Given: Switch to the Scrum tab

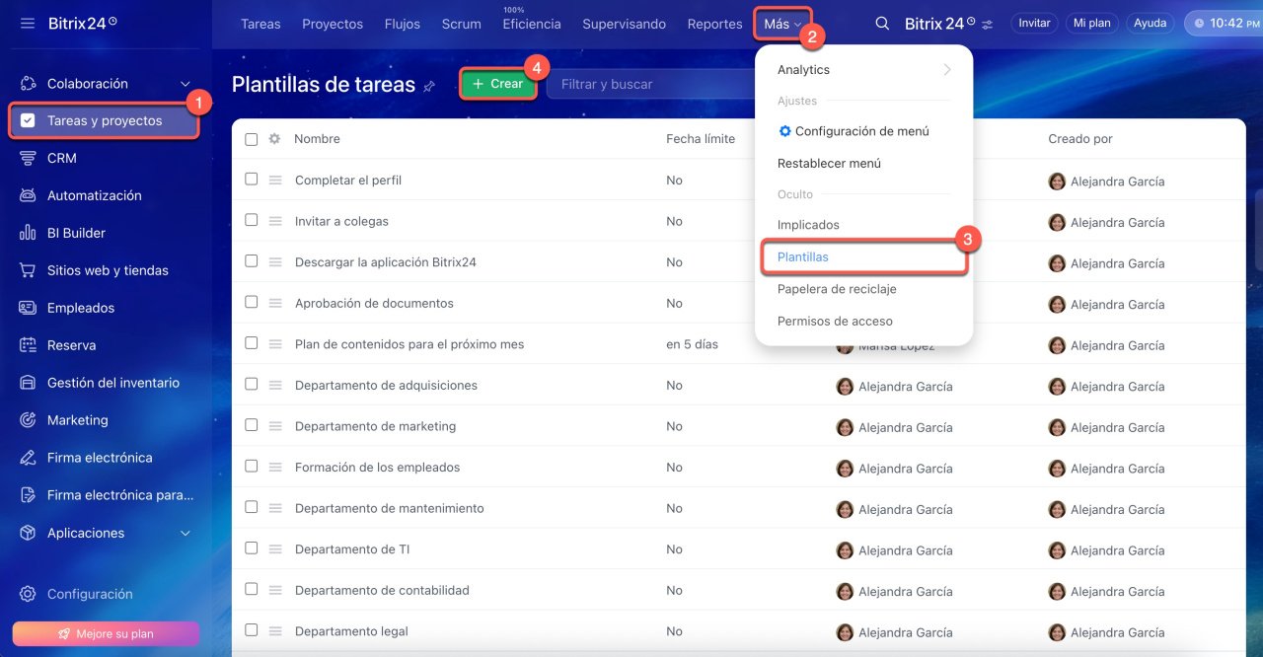Looking at the screenshot, I should pyautogui.click(x=461, y=24).
